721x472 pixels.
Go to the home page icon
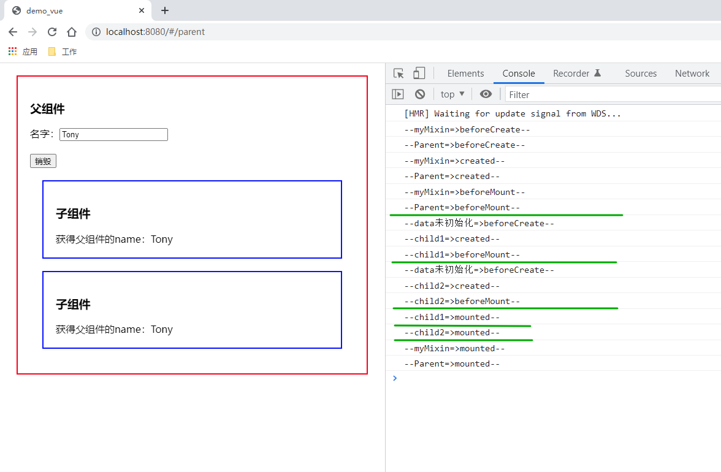point(71,32)
